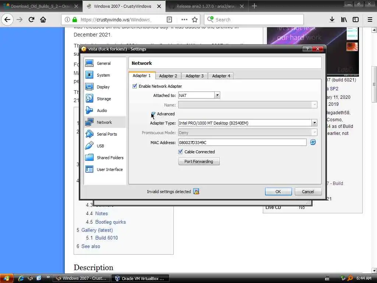Close the Windows 2007 browser tab

pyautogui.click(x=159, y=6)
